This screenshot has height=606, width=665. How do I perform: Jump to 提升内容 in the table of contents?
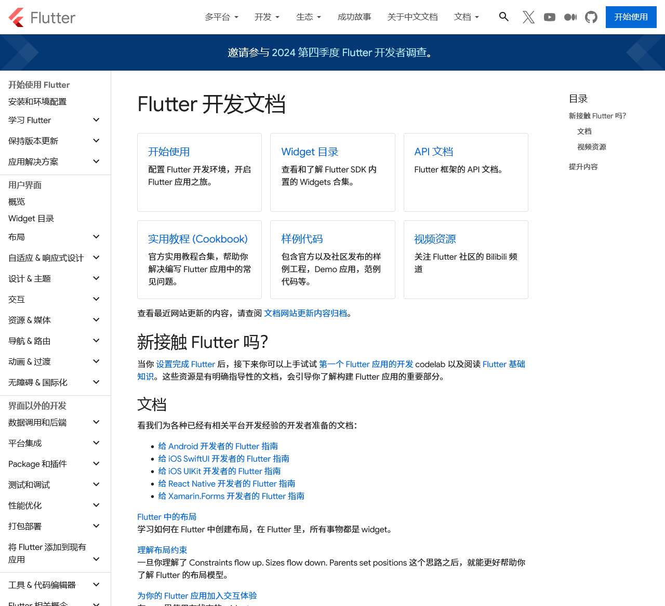coord(583,167)
